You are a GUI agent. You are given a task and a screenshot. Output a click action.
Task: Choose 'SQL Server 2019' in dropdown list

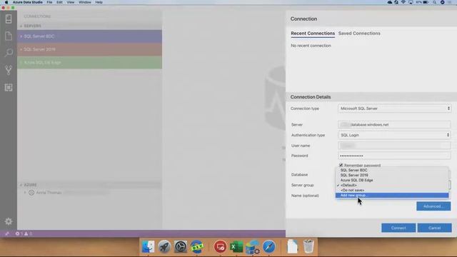tap(392, 175)
